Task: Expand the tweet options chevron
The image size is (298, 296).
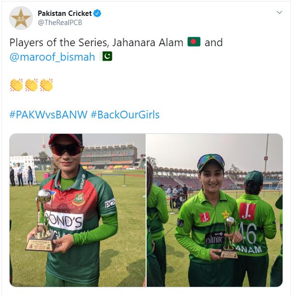Action: pos(279,13)
